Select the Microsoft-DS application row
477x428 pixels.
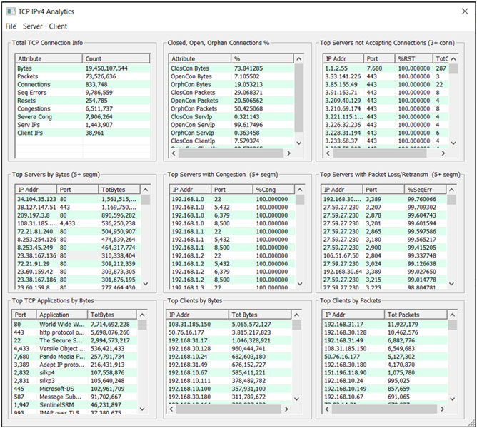[74, 389]
